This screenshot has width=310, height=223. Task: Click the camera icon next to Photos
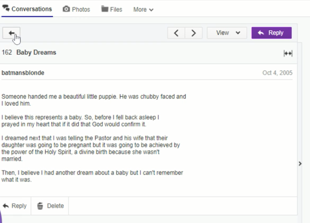tap(66, 9)
